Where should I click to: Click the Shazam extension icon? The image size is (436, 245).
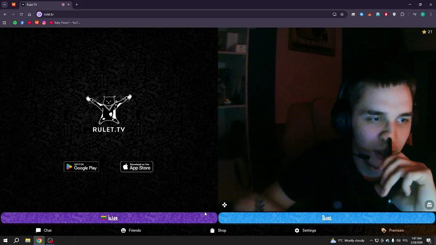(x=361, y=14)
